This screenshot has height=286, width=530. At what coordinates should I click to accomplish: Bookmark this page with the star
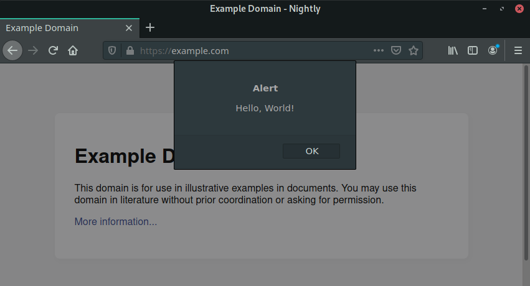pyautogui.click(x=414, y=51)
